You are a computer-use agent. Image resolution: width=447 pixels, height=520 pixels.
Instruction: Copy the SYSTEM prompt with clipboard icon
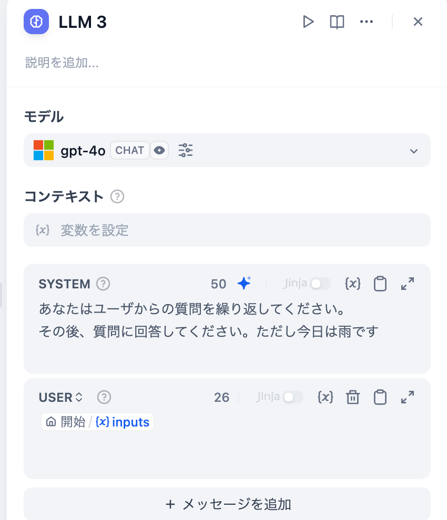[380, 284]
